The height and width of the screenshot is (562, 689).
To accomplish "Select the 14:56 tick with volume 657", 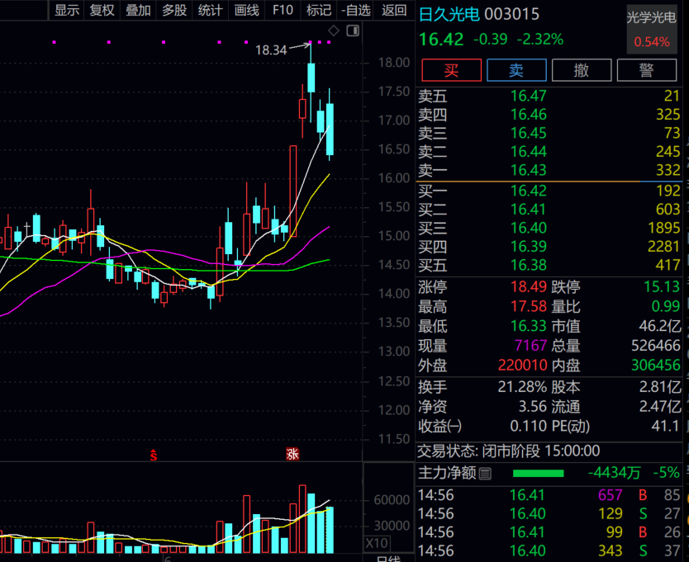I will [x=549, y=495].
